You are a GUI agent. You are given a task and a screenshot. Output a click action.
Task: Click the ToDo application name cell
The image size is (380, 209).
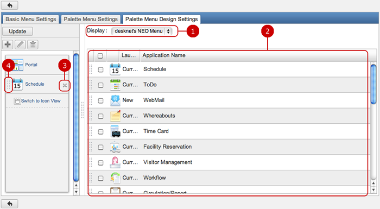[150, 85]
